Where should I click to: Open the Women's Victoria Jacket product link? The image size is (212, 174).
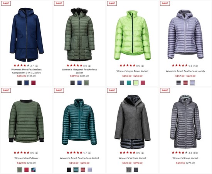[132, 158]
